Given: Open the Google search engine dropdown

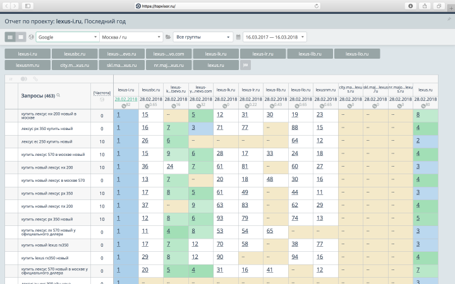Looking at the screenshot, I should tap(68, 37).
